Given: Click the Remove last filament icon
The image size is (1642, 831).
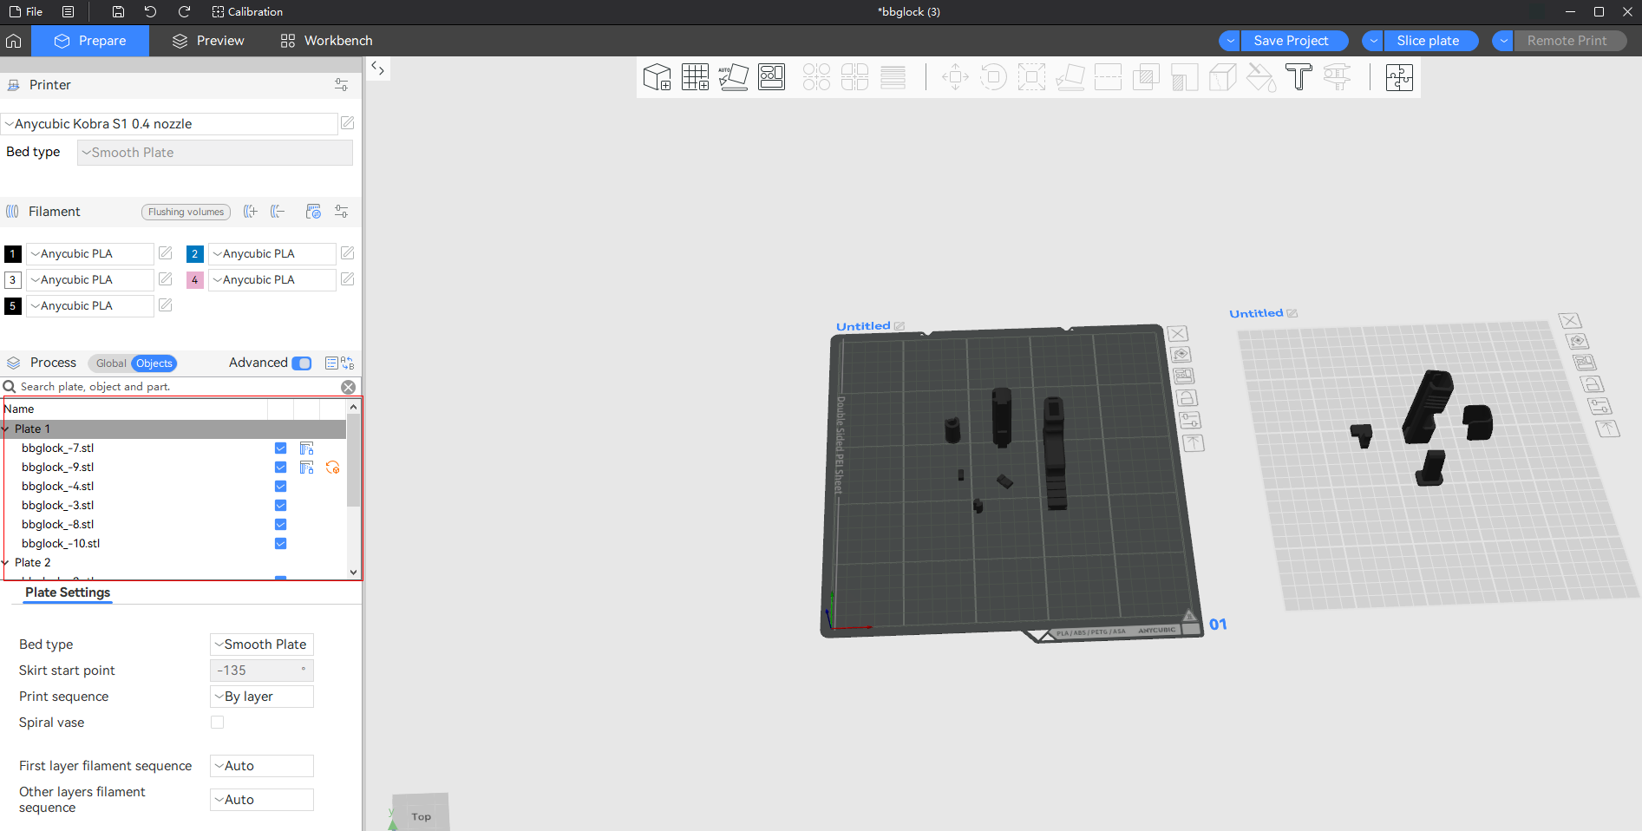Looking at the screenshot, I should point(278,212).
